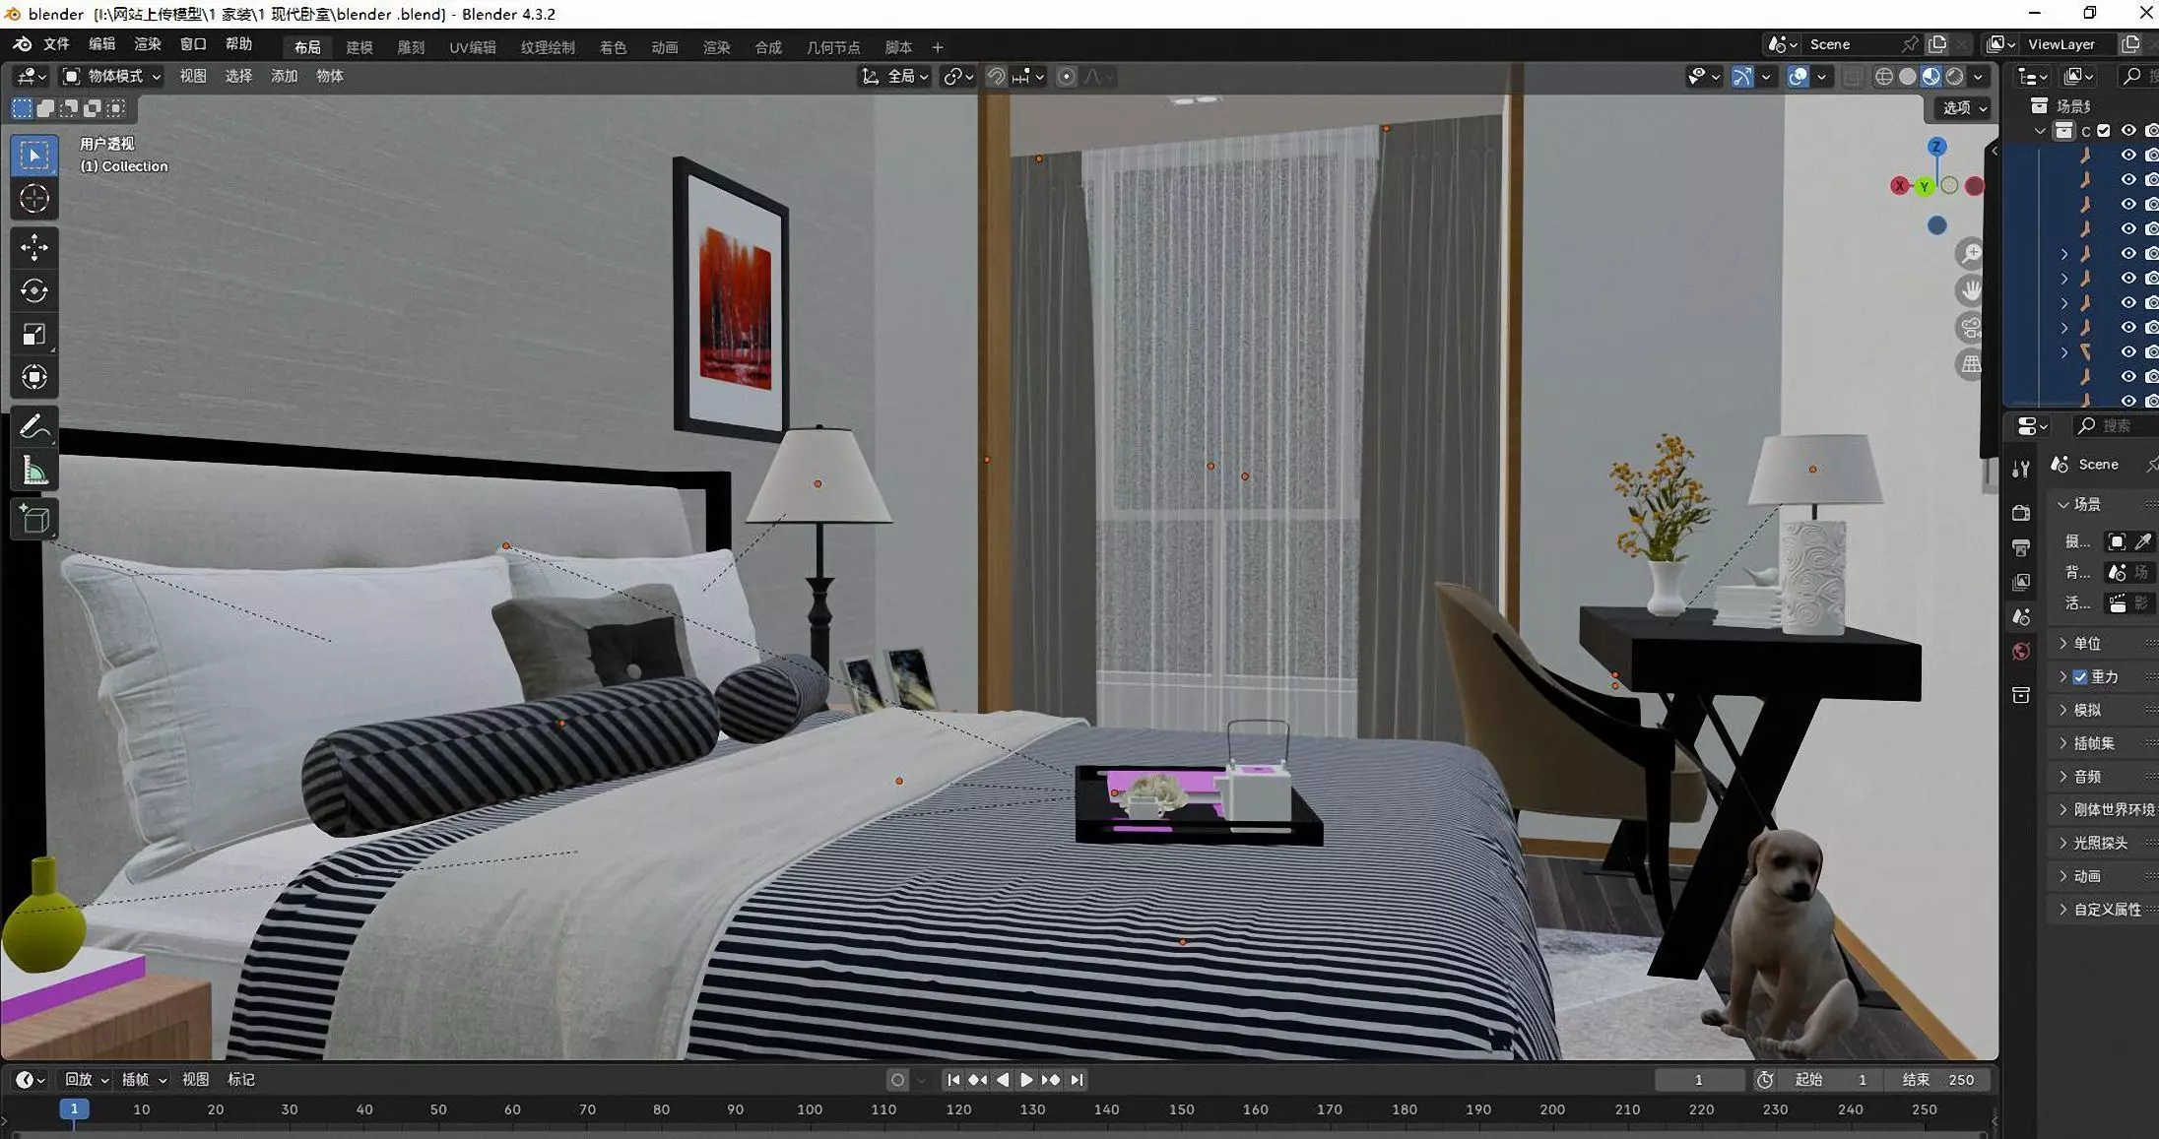The width and height of the screenshot is (2159, 1139).
Task: Open the 物体模式 mode dropdown
Action: [x=111, y=77]
